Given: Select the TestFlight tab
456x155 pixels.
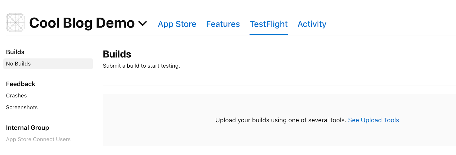Looking at the screenshot, I should click(x=268, y=24).
